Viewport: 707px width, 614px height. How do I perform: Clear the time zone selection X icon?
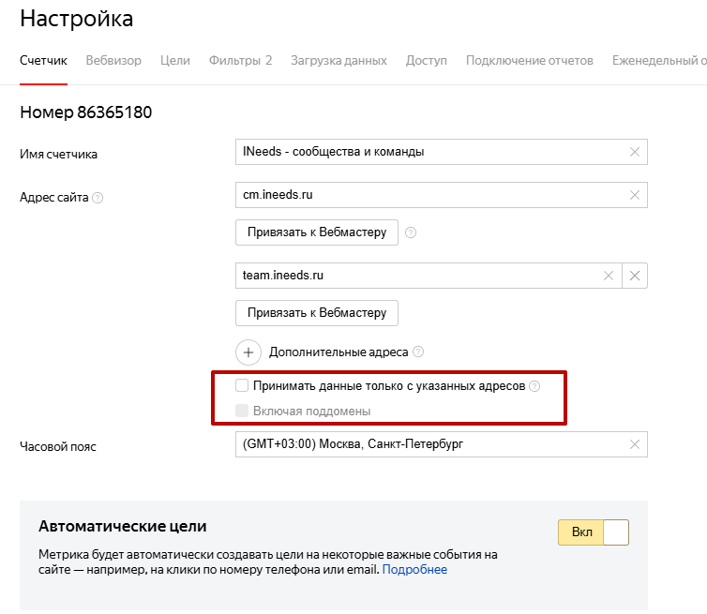635,444
